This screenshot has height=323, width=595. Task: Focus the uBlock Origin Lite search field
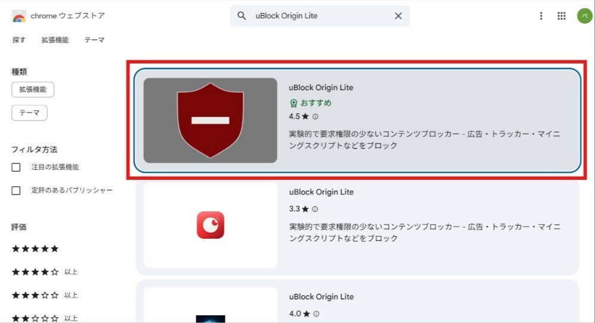[x=320, y=16]
